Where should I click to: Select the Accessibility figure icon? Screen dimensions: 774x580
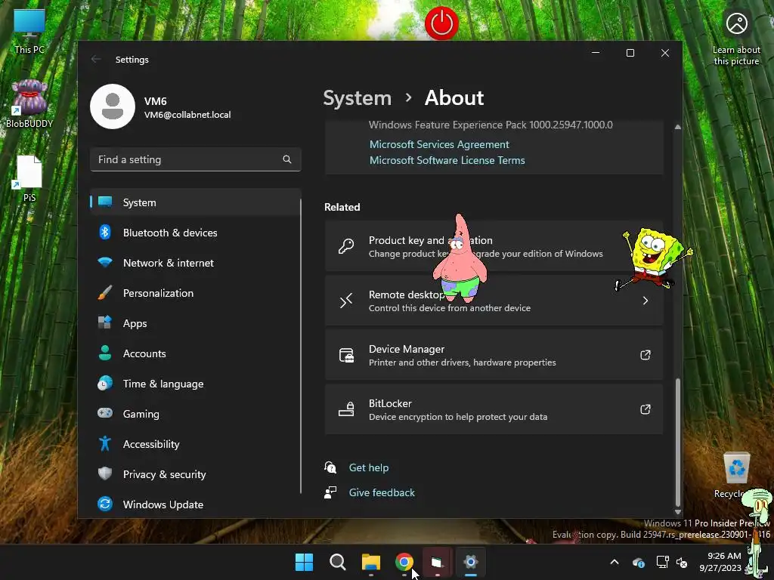[104, 443]
